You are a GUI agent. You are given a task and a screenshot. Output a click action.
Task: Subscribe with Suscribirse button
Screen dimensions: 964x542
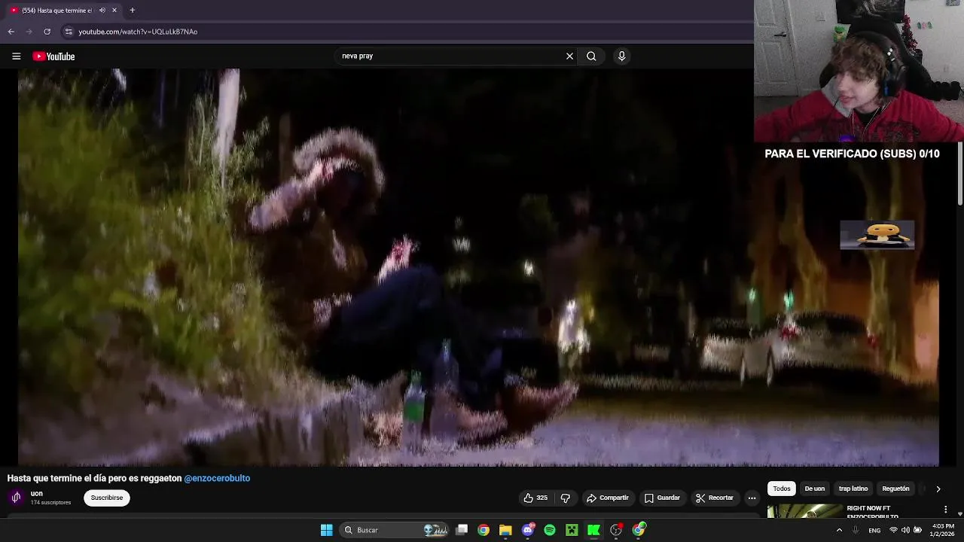pyautogui.click(x=107, y=498)
